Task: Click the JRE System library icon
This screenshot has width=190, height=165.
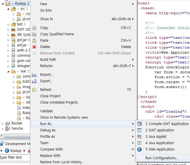Action: pyautogui.click(x=13, y=35)
